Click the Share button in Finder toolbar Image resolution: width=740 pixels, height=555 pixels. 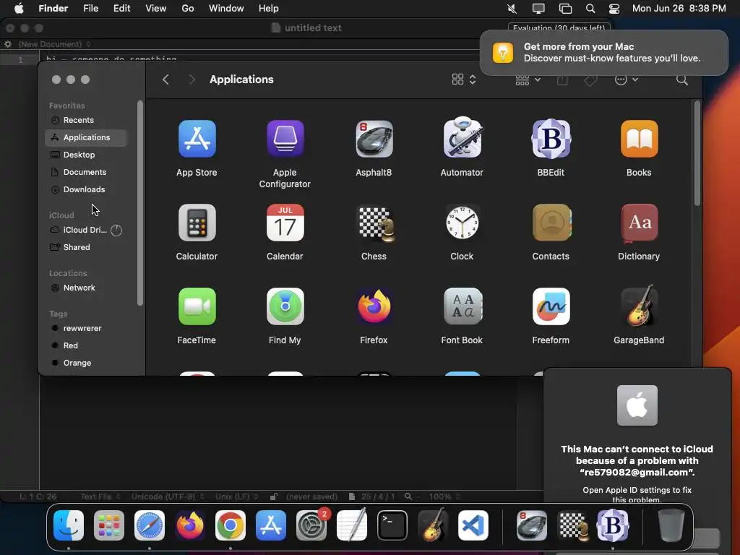[x=562, y=79]
